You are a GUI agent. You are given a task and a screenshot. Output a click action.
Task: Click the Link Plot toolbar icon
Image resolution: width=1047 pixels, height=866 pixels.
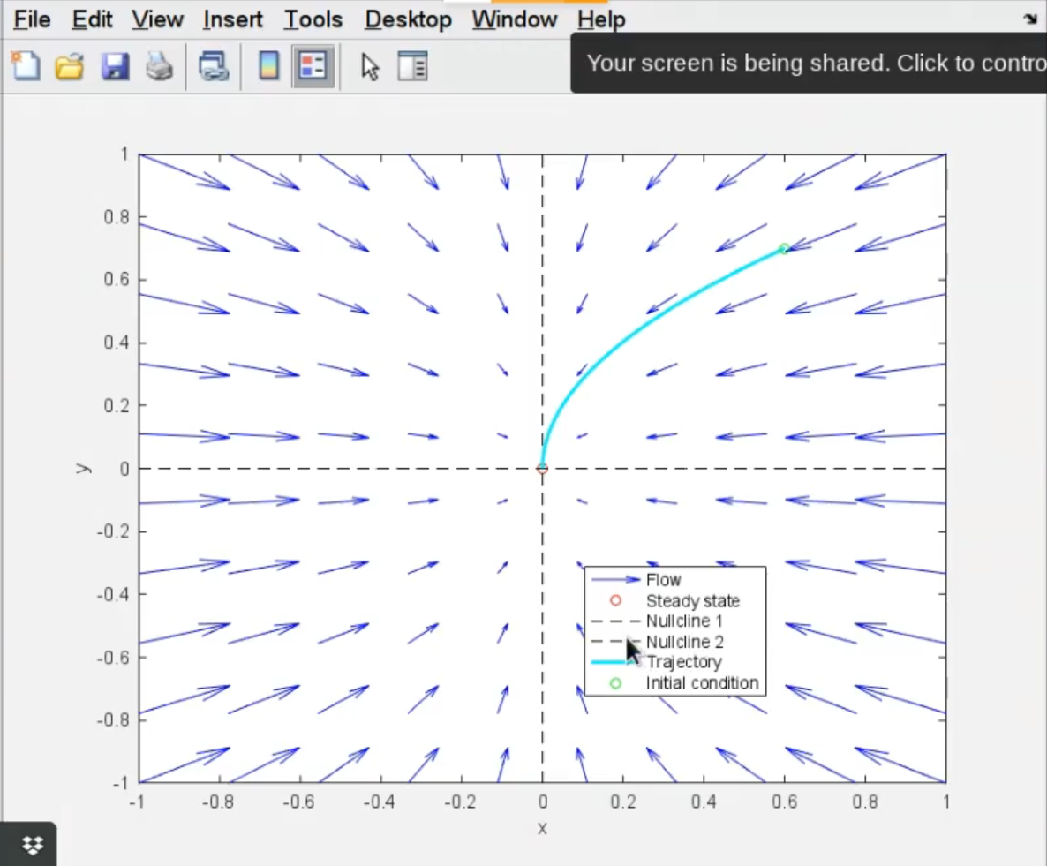pyautogui.click(x=214, y=66)
